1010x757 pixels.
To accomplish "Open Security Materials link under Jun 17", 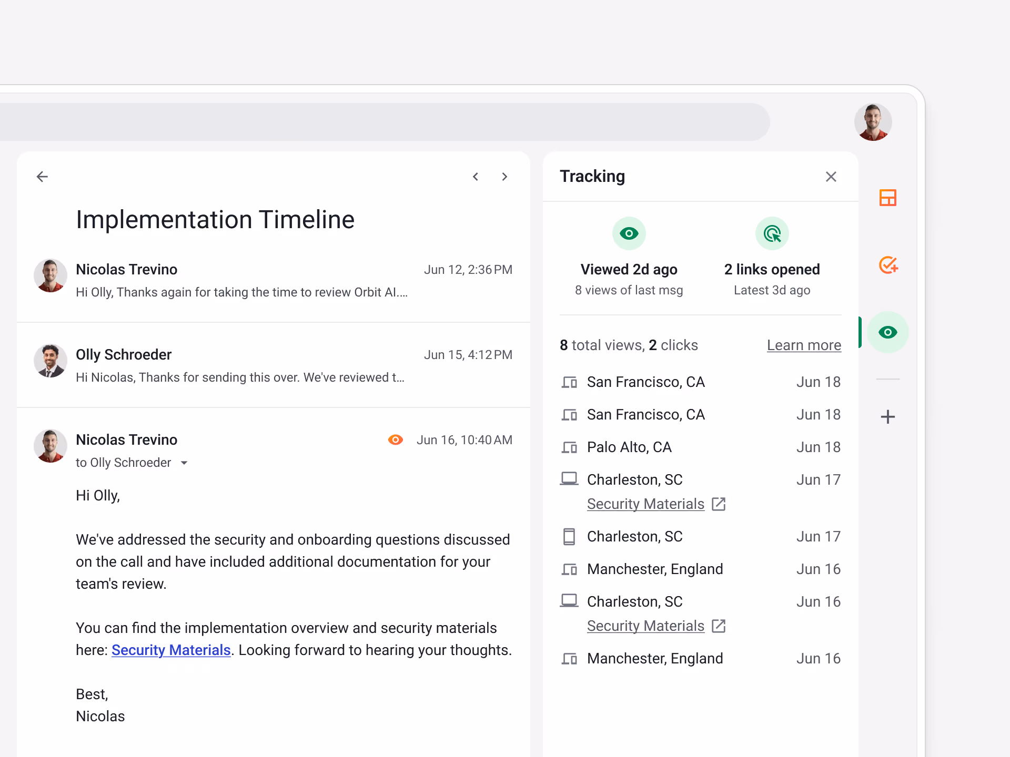I will 645,504.
